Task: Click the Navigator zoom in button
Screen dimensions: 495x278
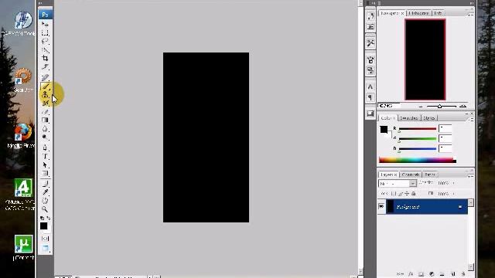Action: coord(463,107)
